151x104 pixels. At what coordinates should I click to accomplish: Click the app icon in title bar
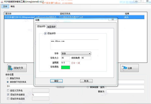pos(2,2)
